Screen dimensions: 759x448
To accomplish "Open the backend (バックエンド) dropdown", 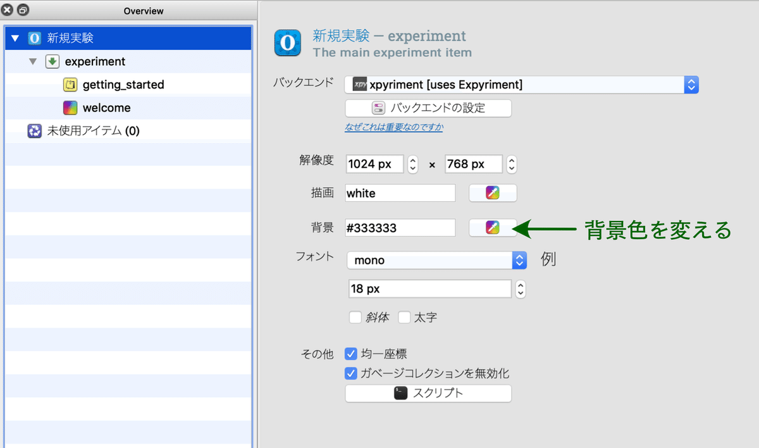I will (x=521, y=85).
